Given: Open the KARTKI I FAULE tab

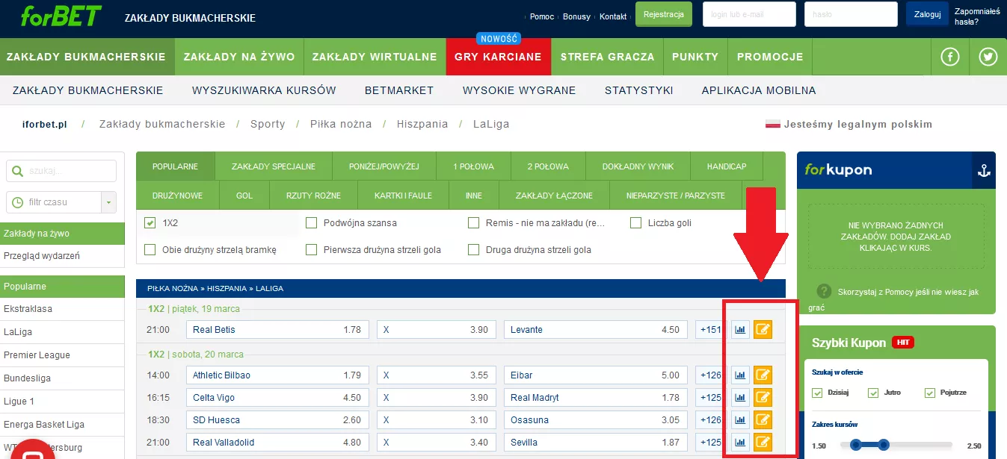Looking at the screenshot, I should coord(404,196).
